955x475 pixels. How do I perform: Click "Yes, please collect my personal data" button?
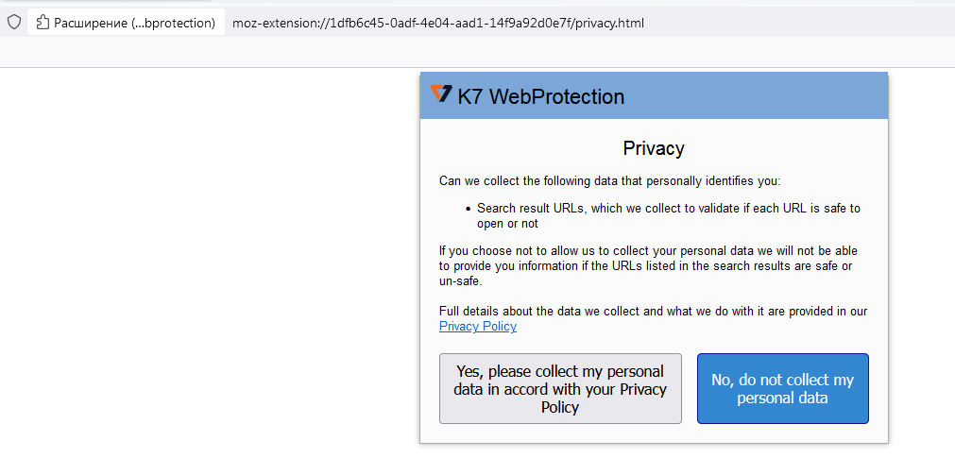pos(560,389)
